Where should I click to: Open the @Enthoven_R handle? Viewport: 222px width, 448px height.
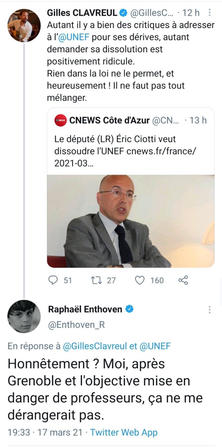click(77, 325)
